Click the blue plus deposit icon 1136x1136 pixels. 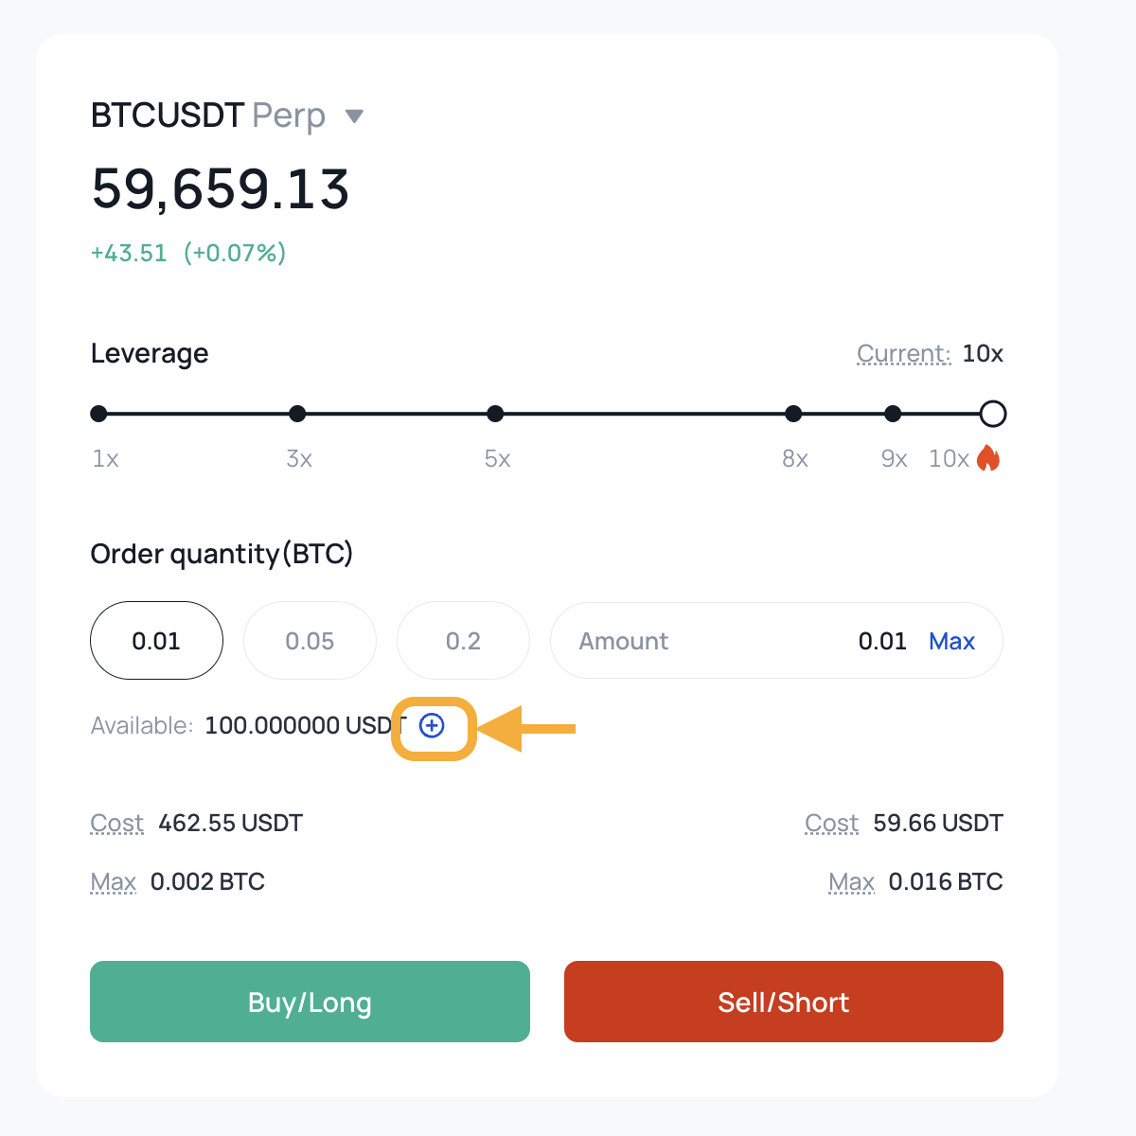pyautogui.click(x=432, y=726)
